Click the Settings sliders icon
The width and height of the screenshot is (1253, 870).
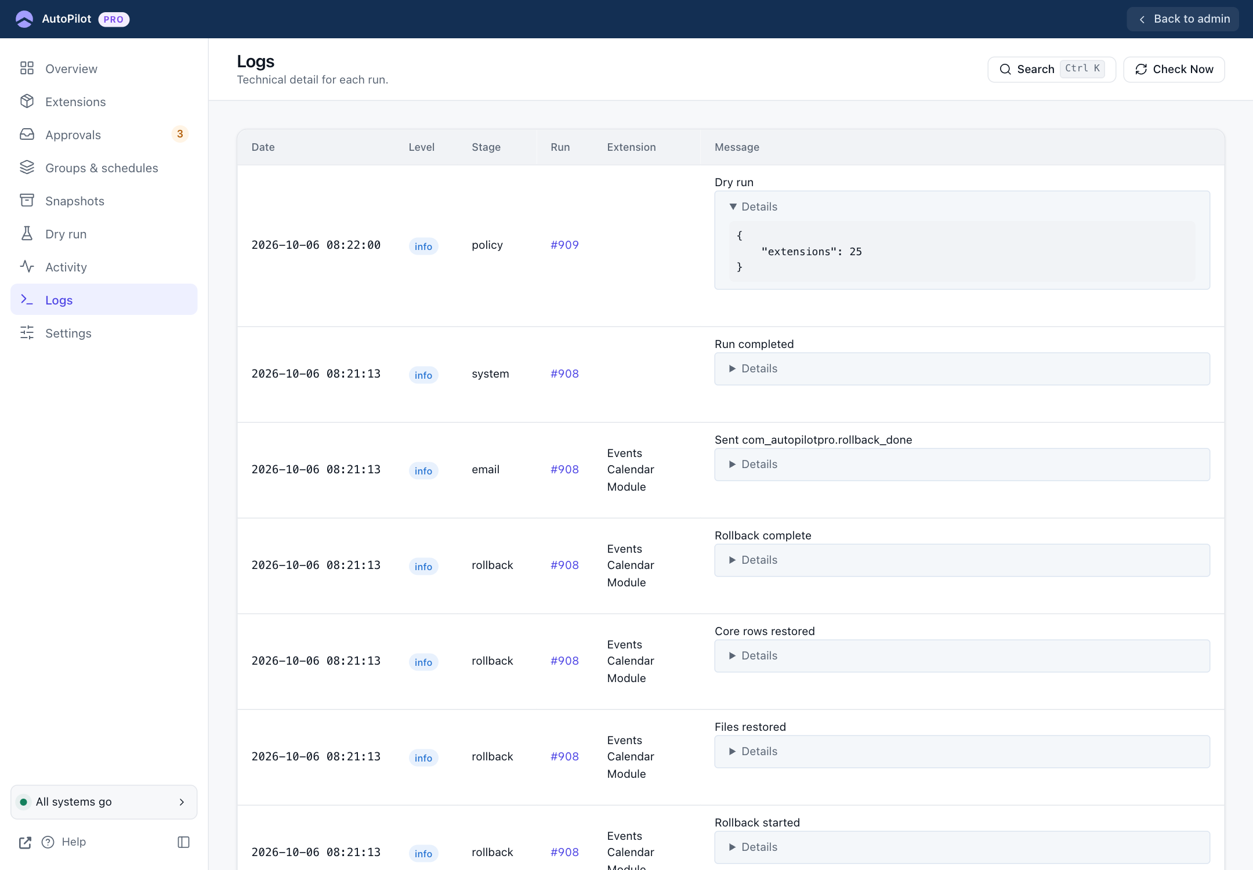tap(27, 333)
